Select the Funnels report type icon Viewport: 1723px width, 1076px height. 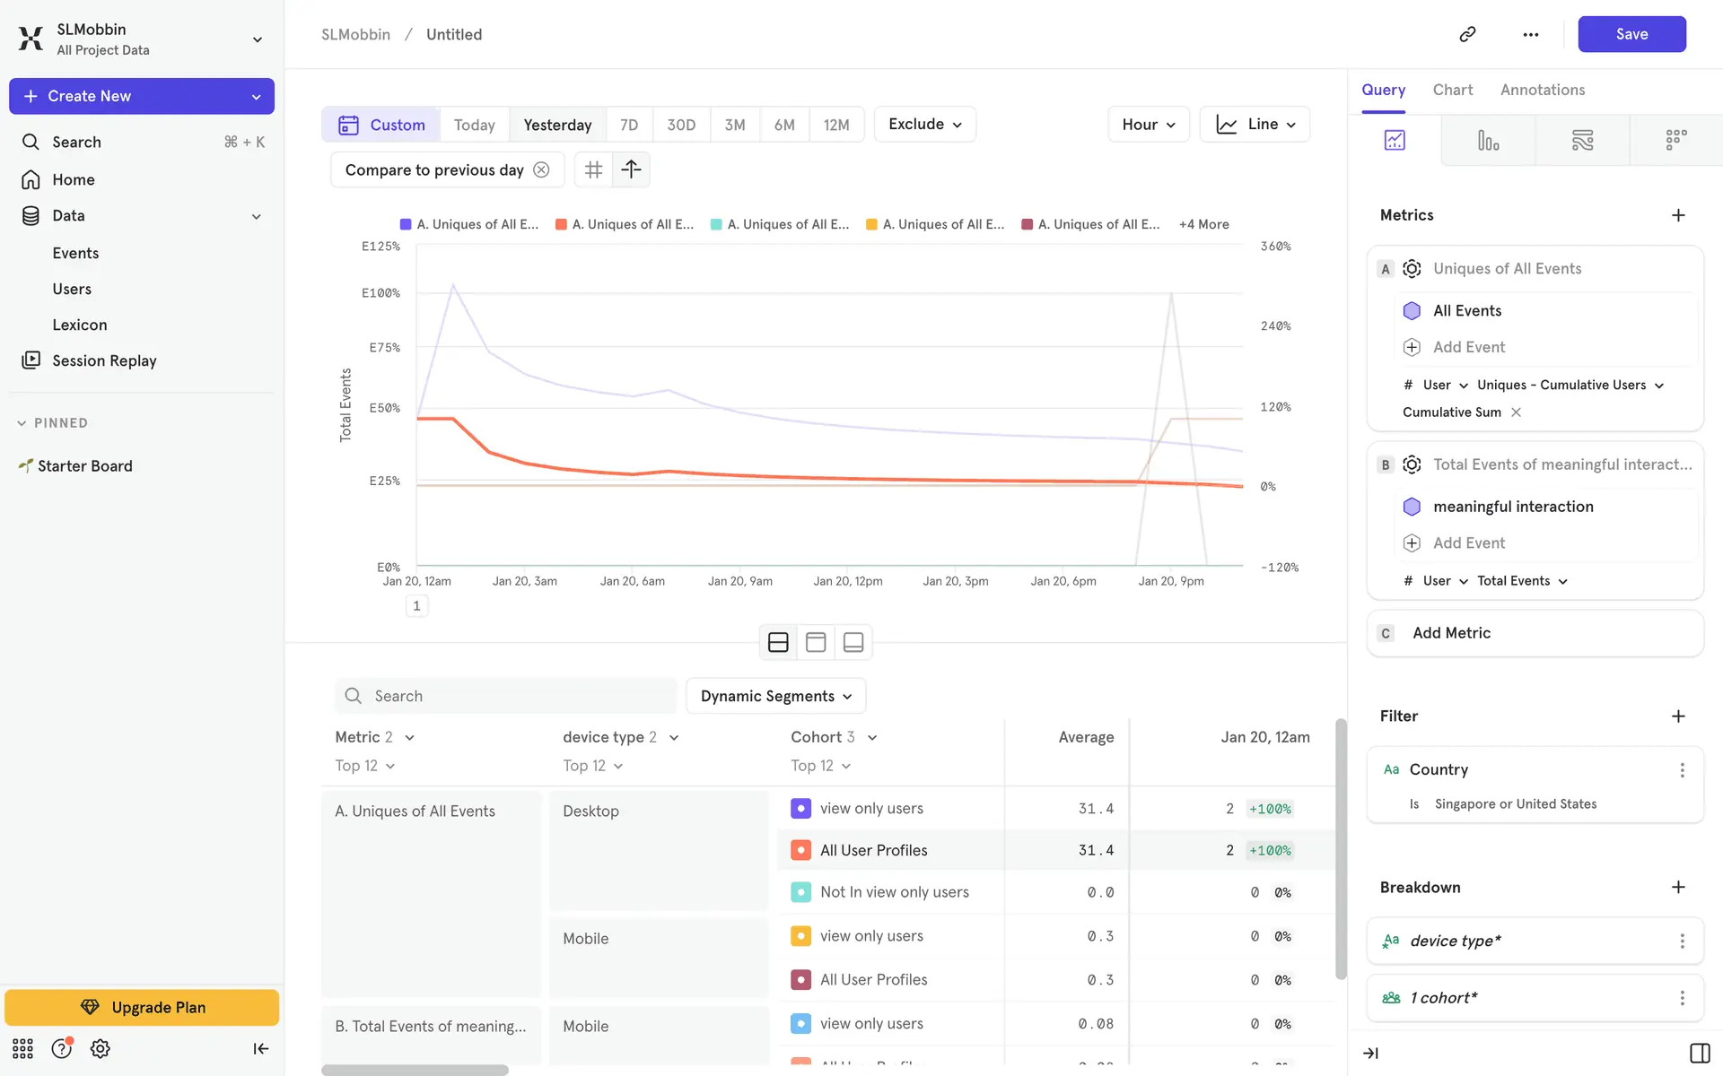click(1488, 141)
